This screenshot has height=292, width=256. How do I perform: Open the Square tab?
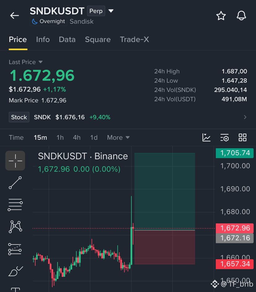click(98, 39)
